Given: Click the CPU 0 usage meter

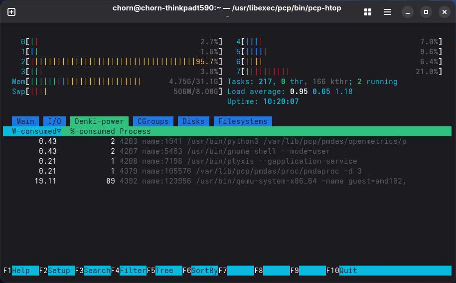Looking at the screenshot, I should (x=122, y=42).
